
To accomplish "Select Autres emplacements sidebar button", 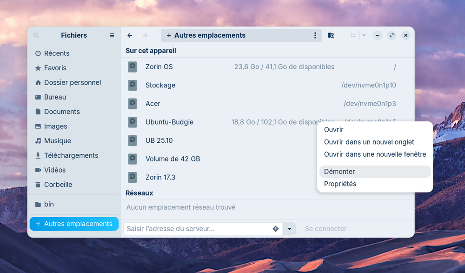I will 74,224.
